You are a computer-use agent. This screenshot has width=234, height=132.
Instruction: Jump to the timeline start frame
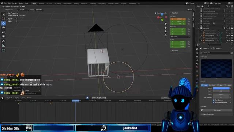click(93, 98)
